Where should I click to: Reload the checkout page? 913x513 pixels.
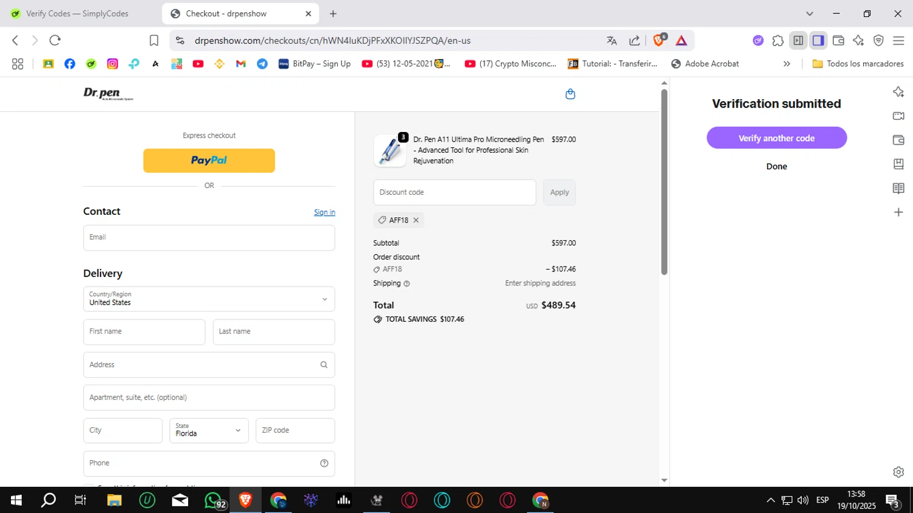click(55, 40)
